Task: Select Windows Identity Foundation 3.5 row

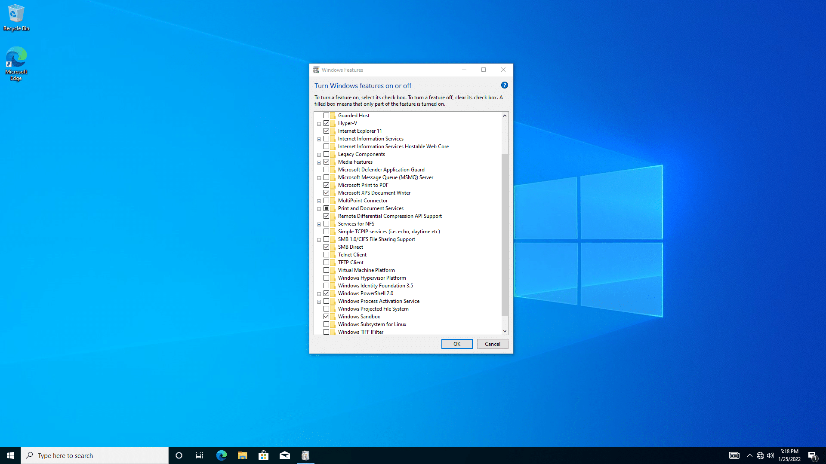Action: [x=375, y=286]
